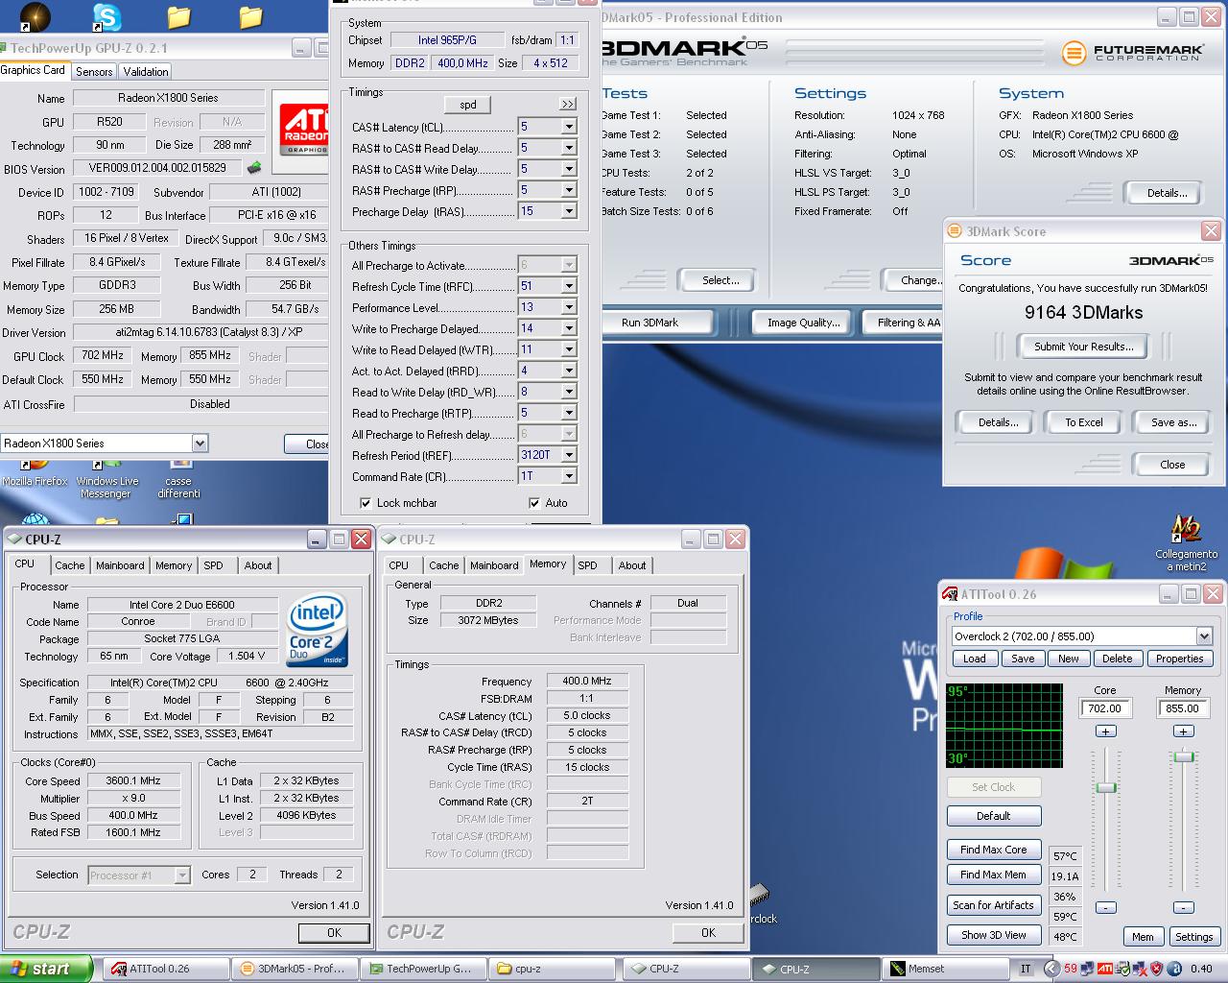
Task: Open the Refresh Period (tREF) dropdown
Action: pyautogui.click(x=569, y=455)
